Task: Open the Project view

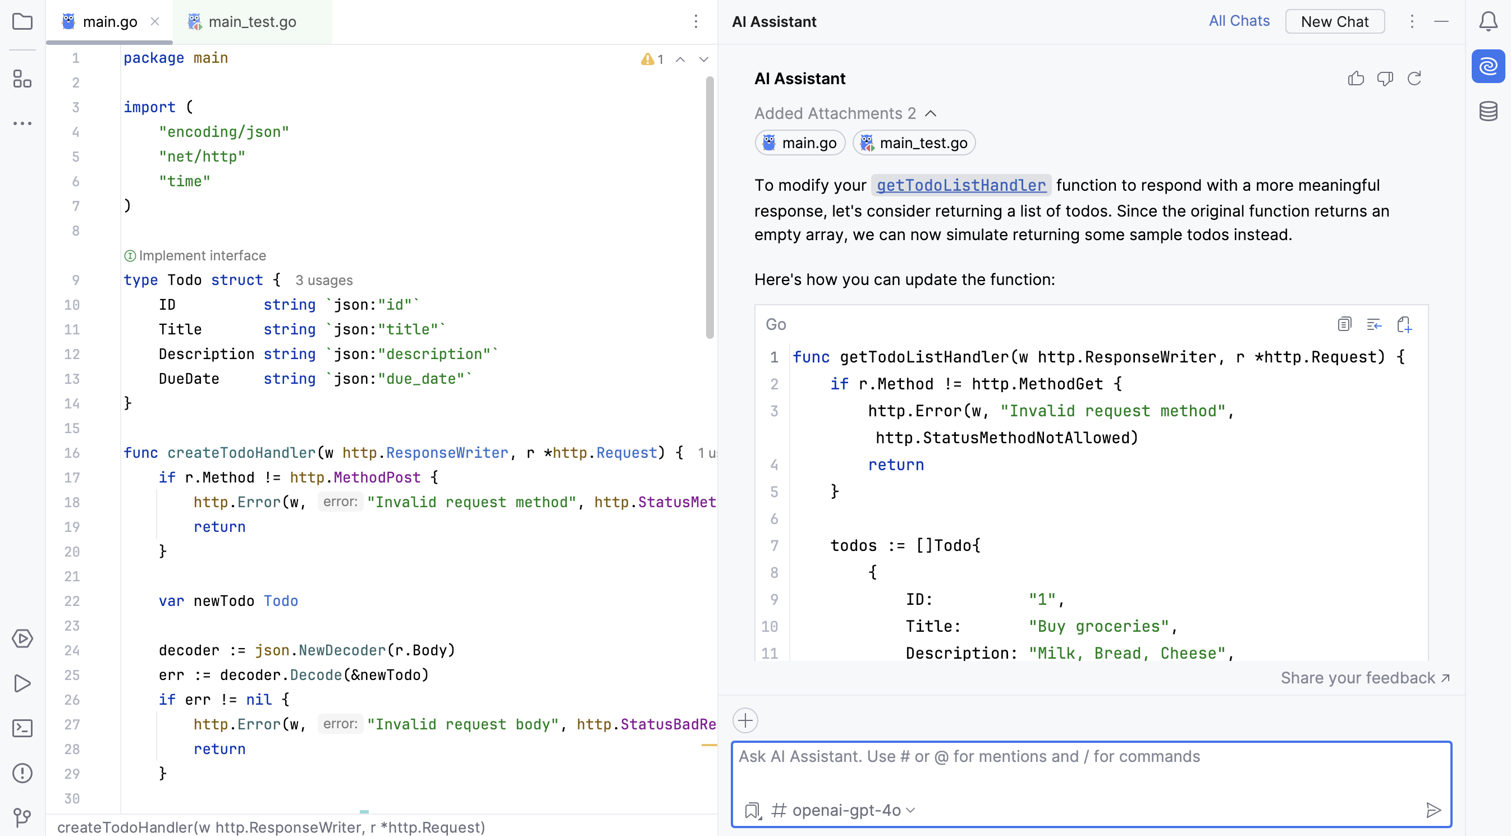Action: coord(22,22)
